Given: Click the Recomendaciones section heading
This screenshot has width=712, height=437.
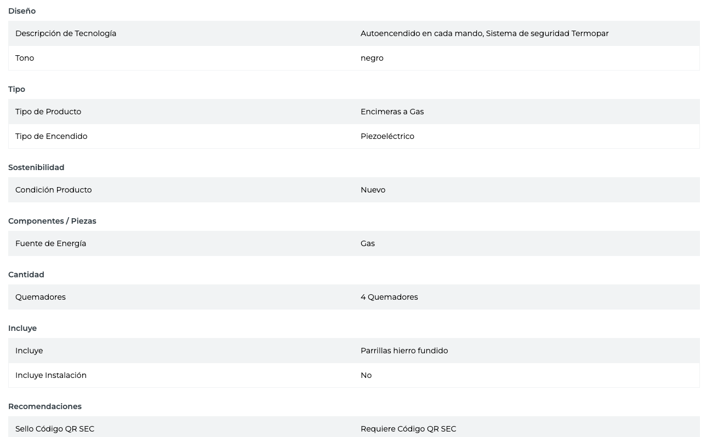Looking at the screenshot, I should coord(45,406).
